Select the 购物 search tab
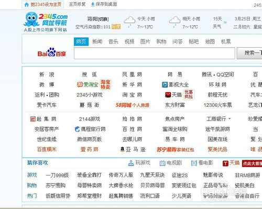Screen dimensions: 262x209 click(161, 41)
